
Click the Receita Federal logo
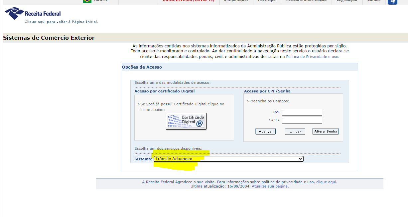click(x=33, y=14)
